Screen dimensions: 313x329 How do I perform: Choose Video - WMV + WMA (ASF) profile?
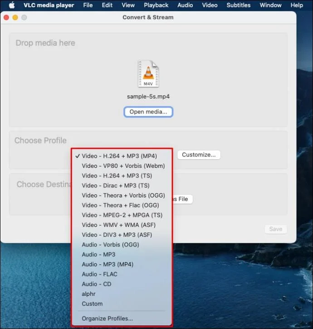click(122, 225)
